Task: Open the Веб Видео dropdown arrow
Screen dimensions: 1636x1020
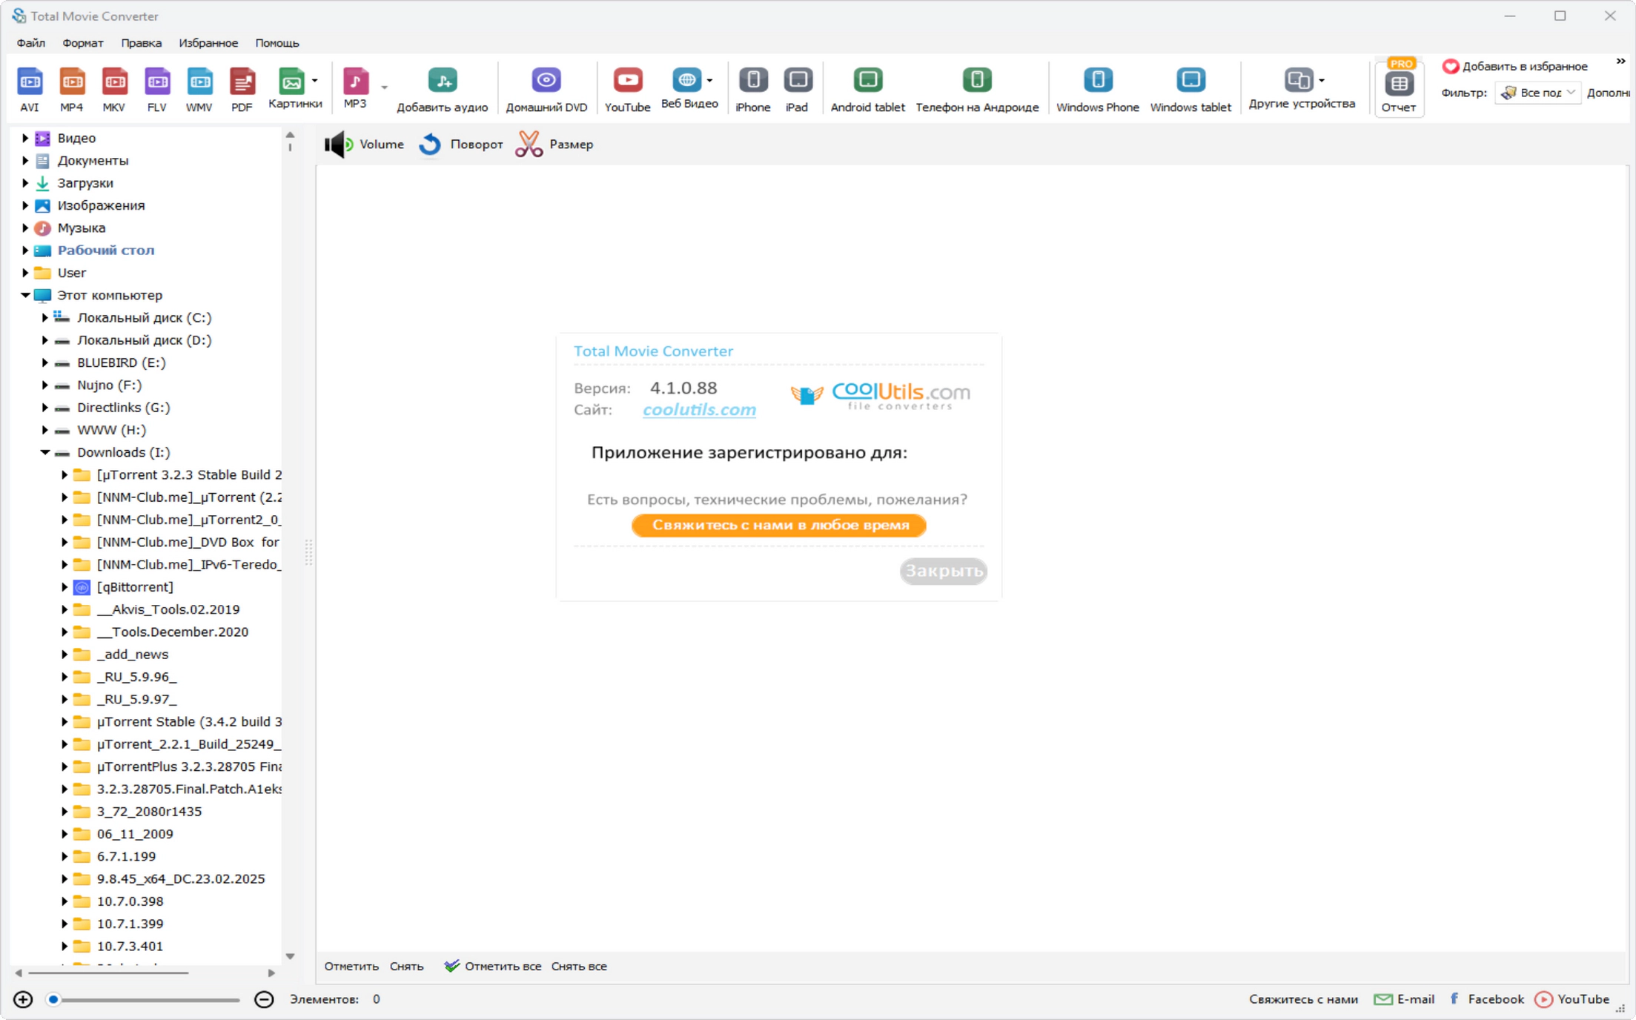Action: (x=710, y=80)
